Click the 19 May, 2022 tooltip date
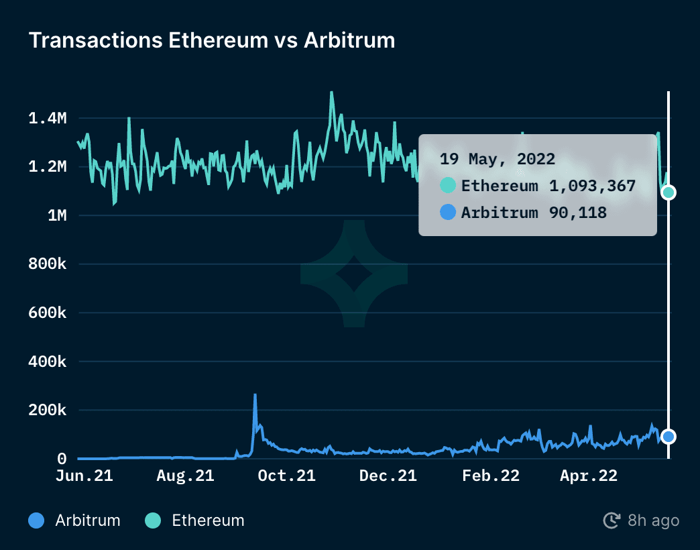 tap(497, 159)
